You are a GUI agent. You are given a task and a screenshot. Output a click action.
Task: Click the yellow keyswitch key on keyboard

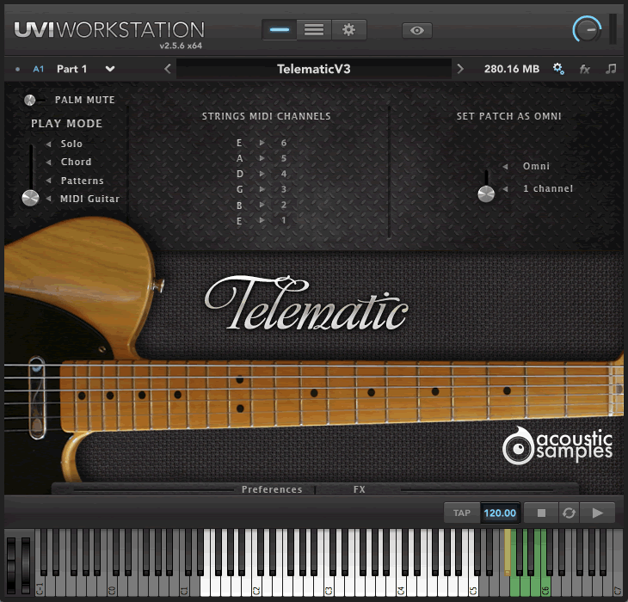[x=508, y=552]
